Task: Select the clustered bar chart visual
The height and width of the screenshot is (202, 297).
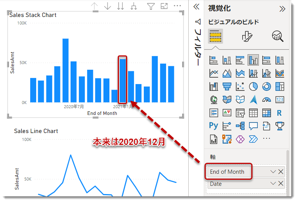Action: (x=240, y=60)
